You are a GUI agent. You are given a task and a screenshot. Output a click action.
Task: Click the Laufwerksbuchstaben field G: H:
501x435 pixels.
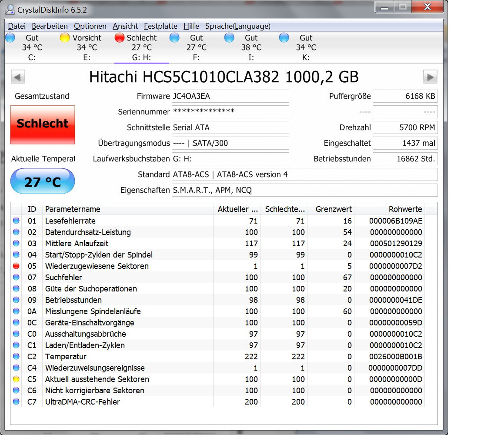230,159
